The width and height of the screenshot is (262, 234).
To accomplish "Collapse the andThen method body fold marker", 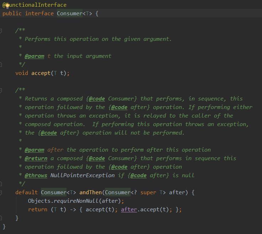I will pos(1,193).
